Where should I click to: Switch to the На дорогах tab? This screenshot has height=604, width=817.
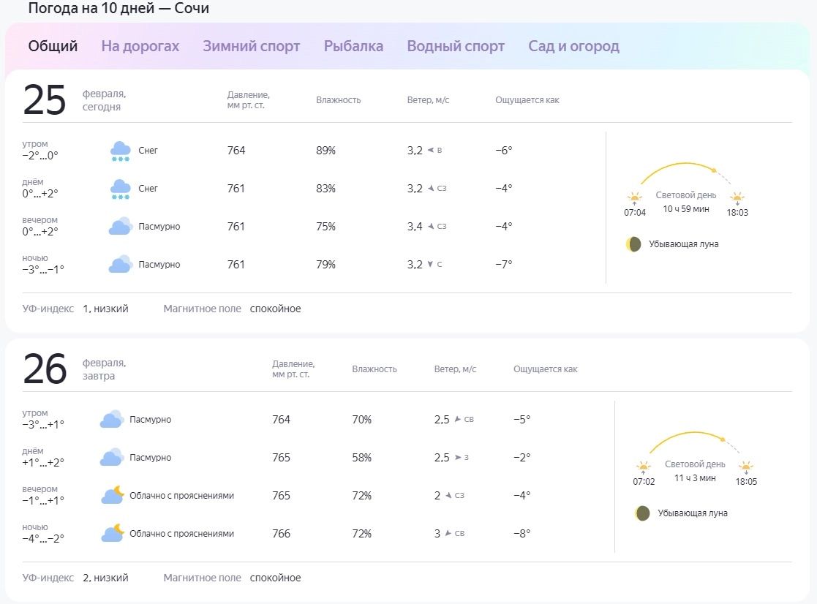click(x=140, y=46)
